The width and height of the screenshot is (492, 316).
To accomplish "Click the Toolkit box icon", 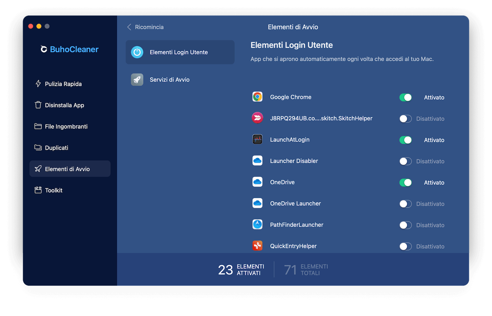I will (x=38, y=190).
